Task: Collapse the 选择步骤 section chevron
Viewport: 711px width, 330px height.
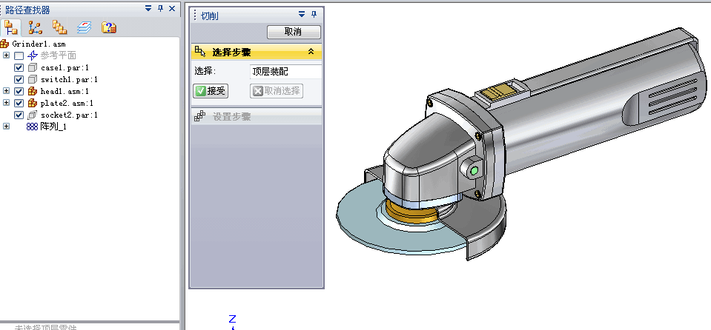Action: [x=311, y=52]
